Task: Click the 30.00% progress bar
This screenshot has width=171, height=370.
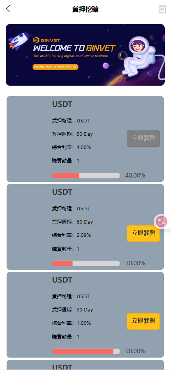Action: pos(86,264)
